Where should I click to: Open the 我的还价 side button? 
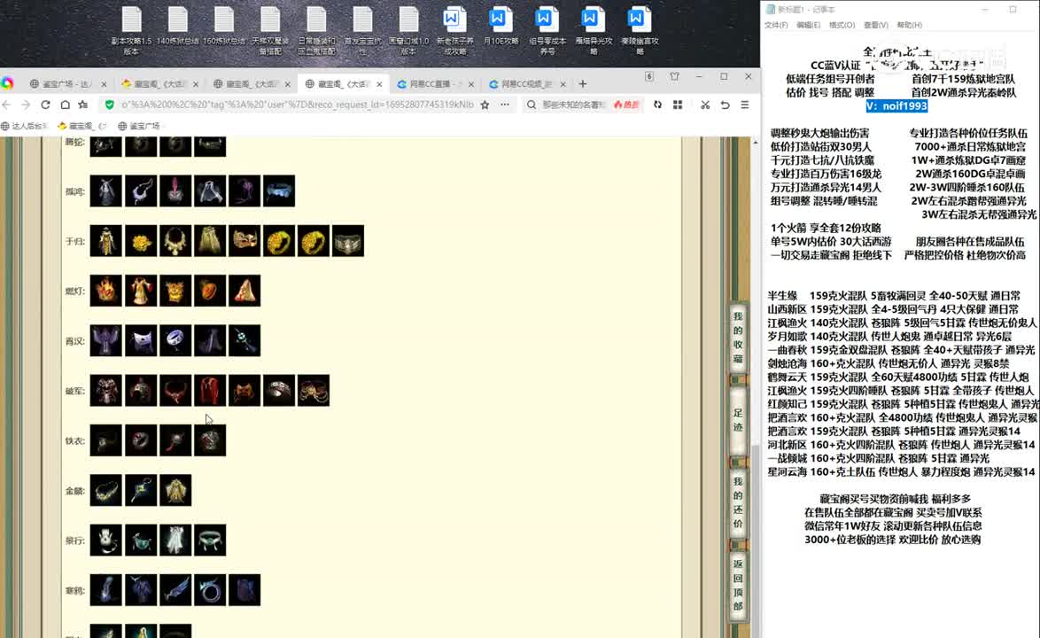738,502
